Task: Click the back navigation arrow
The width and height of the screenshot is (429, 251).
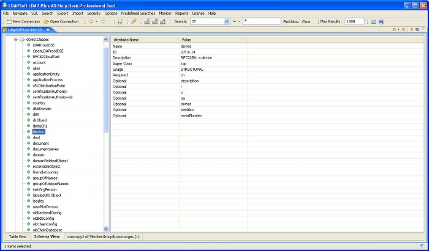Action: [91, 21]
